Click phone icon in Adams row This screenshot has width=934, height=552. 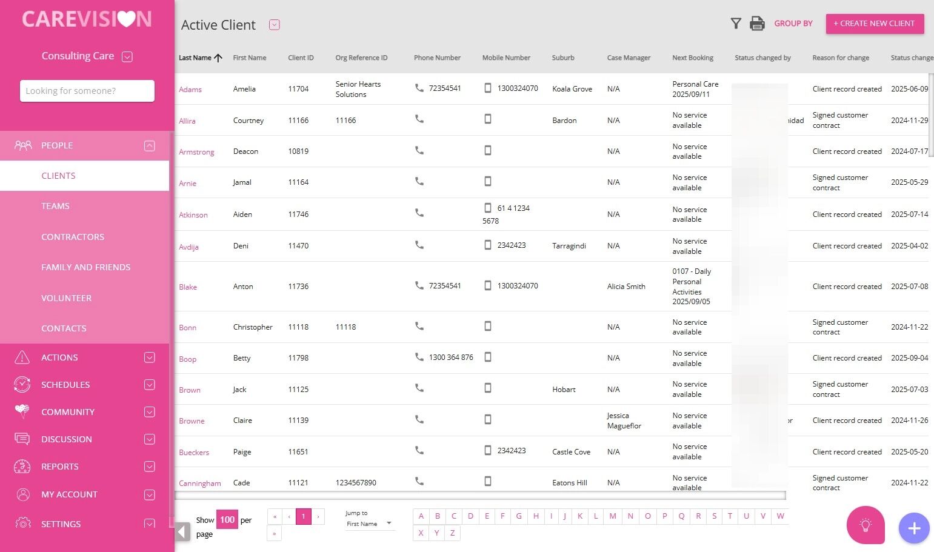(419, 88)
